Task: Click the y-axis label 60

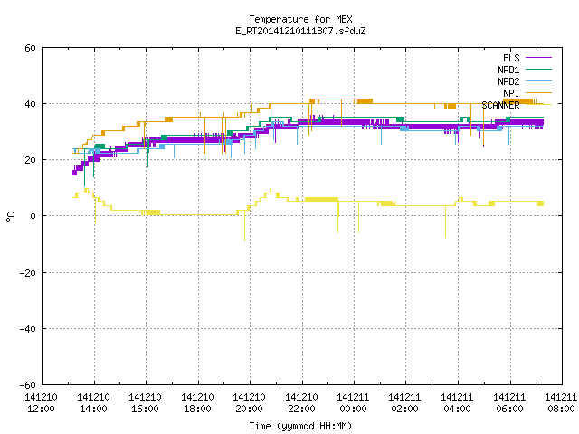Action: (x=30, y=48)
